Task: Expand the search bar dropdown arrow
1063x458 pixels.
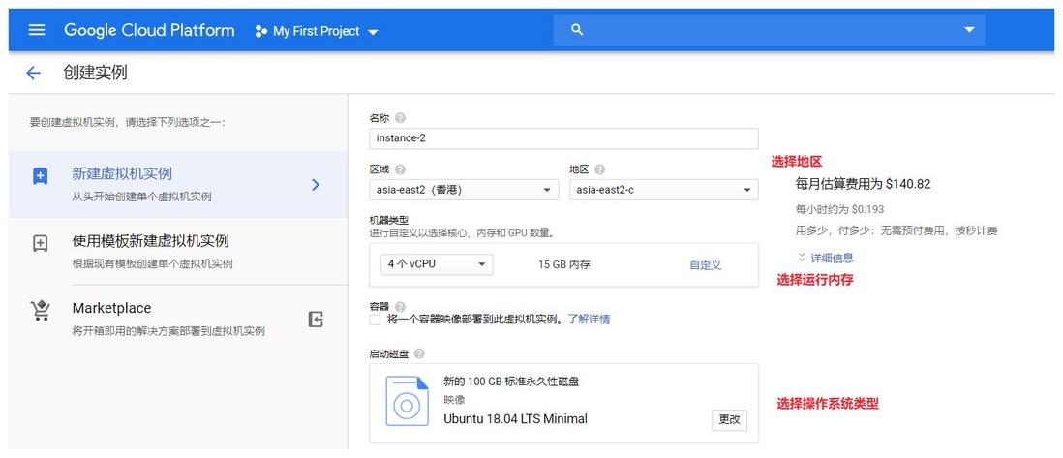Action: (x=969, y=30)
